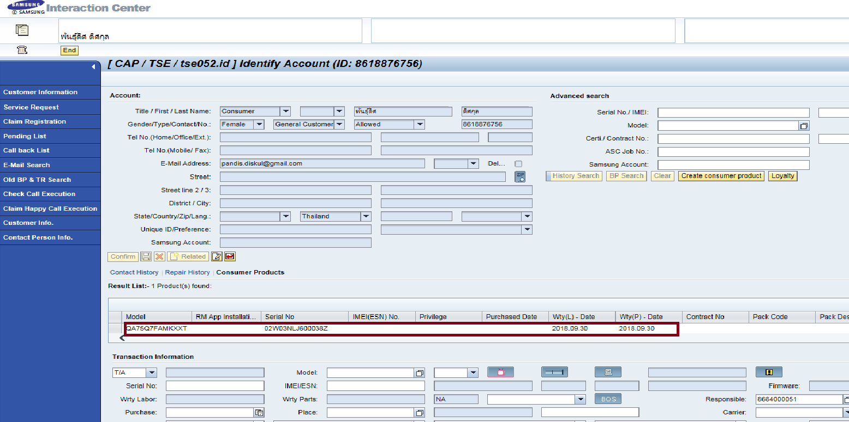This screenshot has height=422, width=849.
Task: Click the History Search button
Action: pyautogui.click(x=573, y=176)
